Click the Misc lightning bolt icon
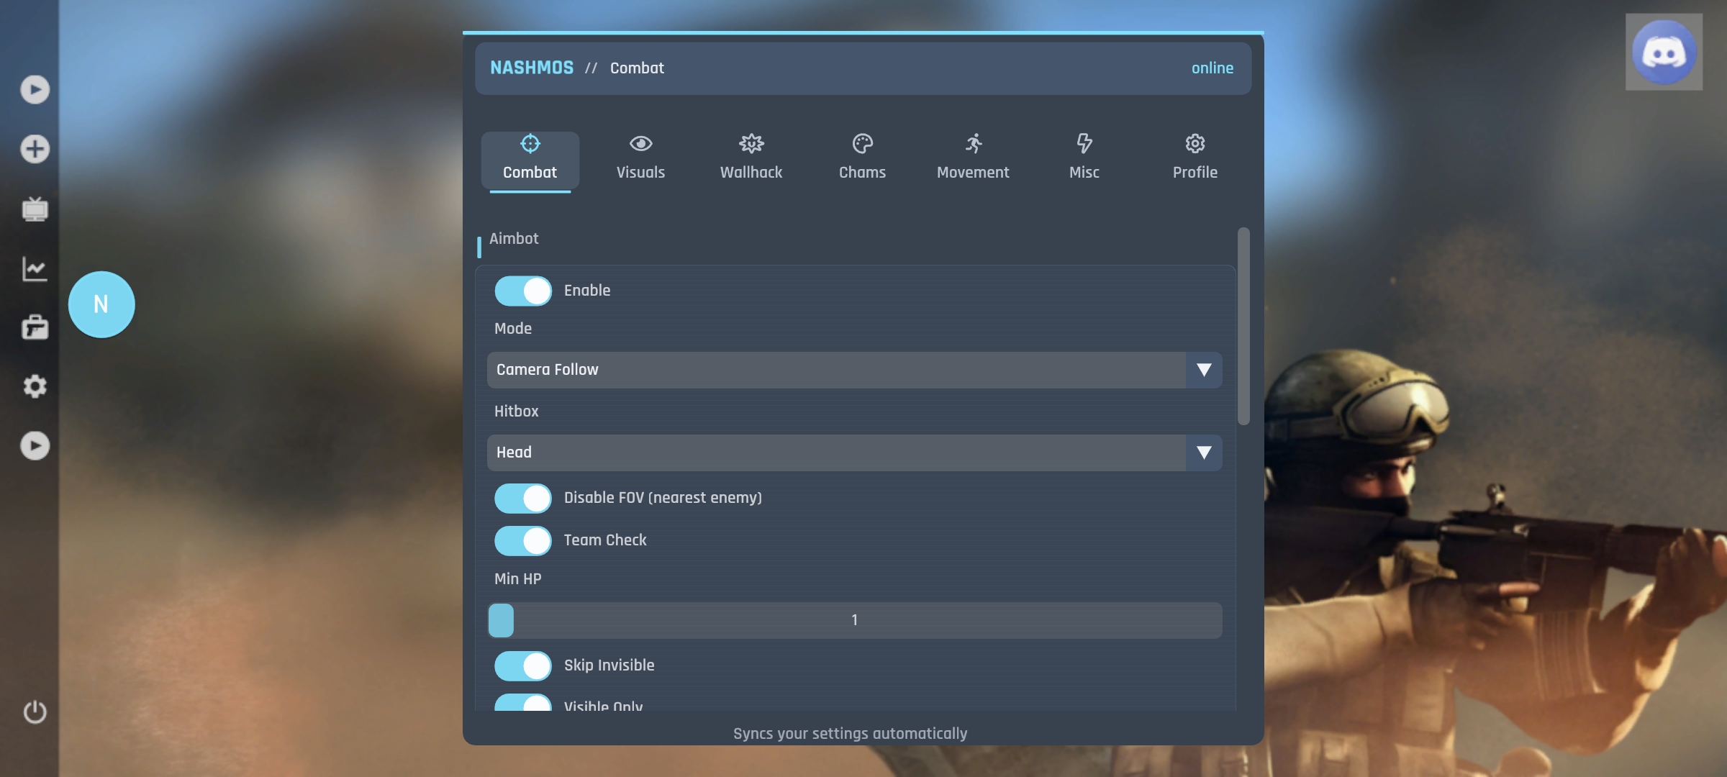Image resolution: width=1727 pixels, height=777 pixels. pos(1084,143)
